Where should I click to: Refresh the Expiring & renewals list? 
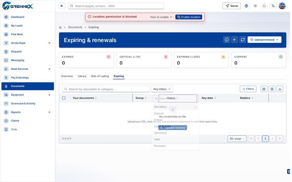(x=243, y=40)
